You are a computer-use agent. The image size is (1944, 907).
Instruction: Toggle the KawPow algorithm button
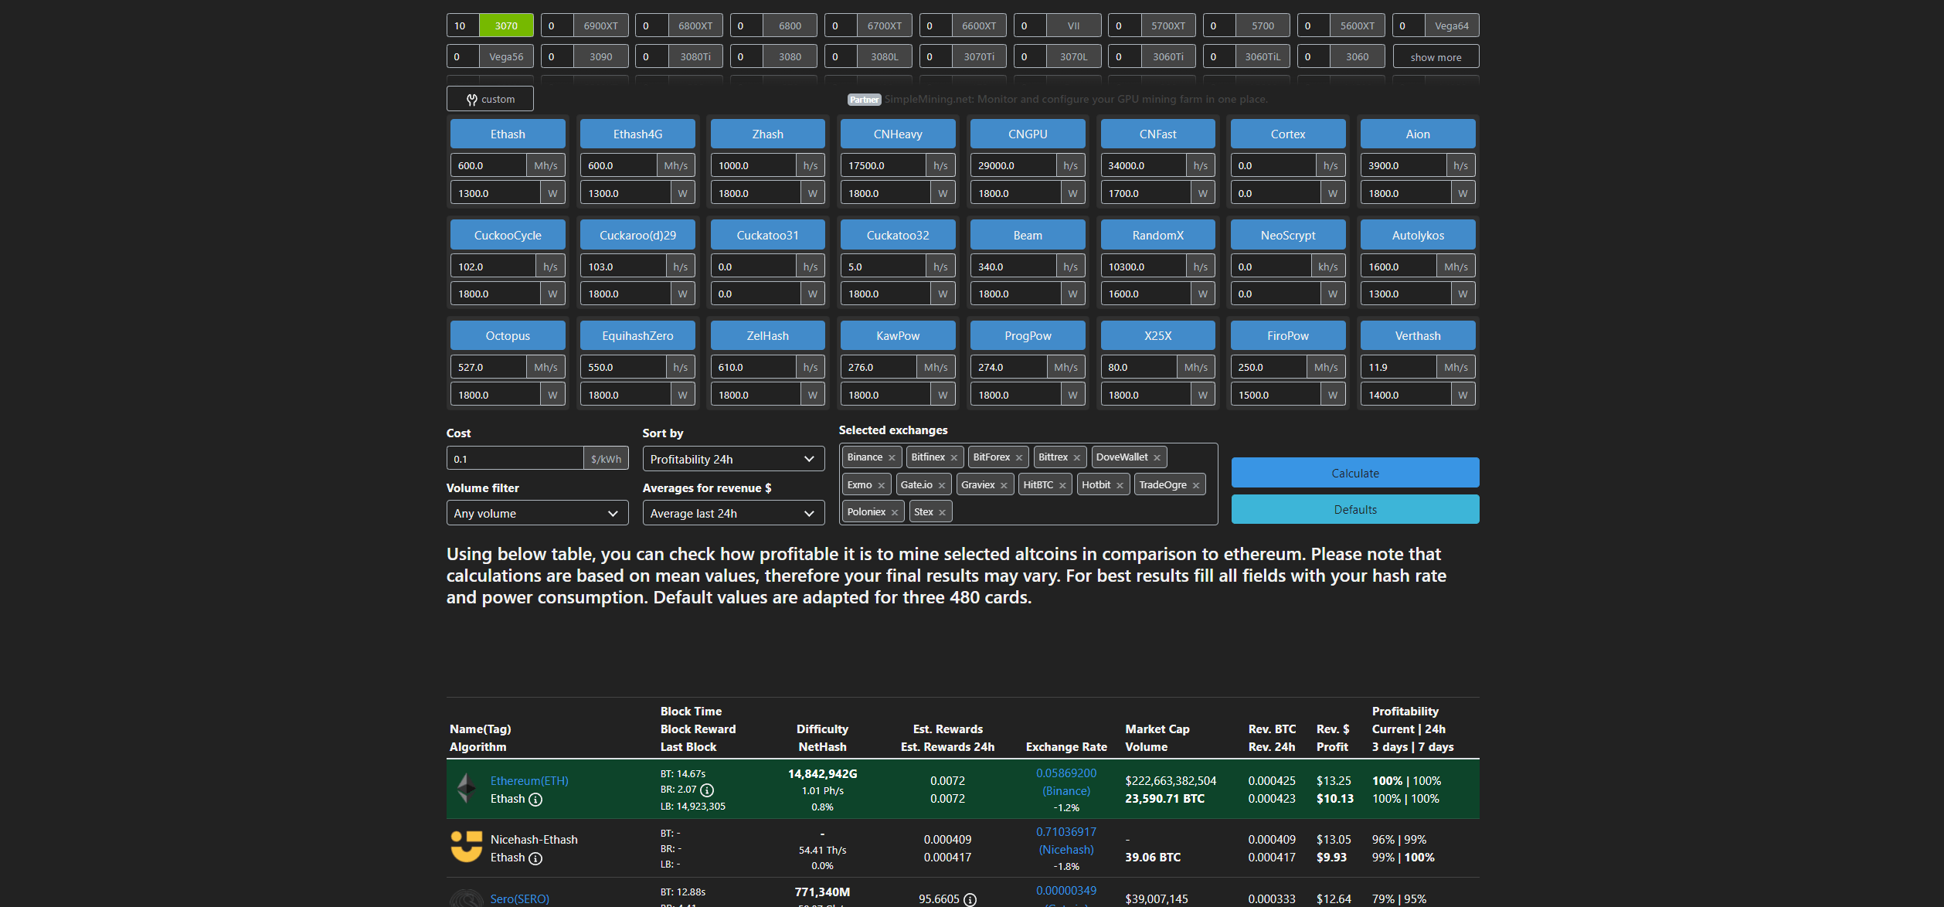(898, 336)
